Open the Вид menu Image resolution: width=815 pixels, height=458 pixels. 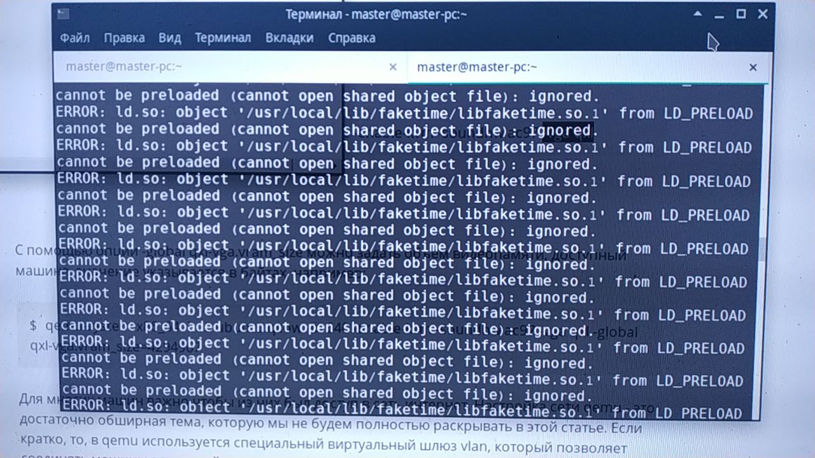(x=170, y=38)
